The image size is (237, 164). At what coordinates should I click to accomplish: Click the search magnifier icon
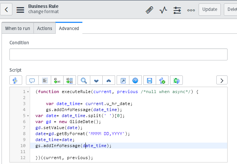pos(84,80)
